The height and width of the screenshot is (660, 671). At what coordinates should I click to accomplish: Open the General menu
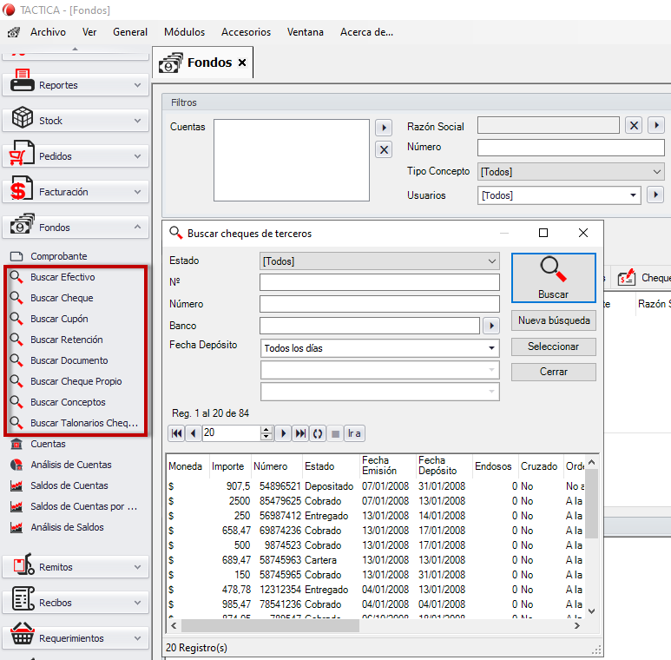(x=130, y=32)
